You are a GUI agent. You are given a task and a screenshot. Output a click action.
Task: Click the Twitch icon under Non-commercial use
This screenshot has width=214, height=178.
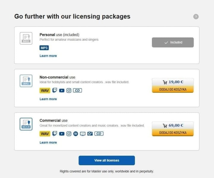[55, 90]
